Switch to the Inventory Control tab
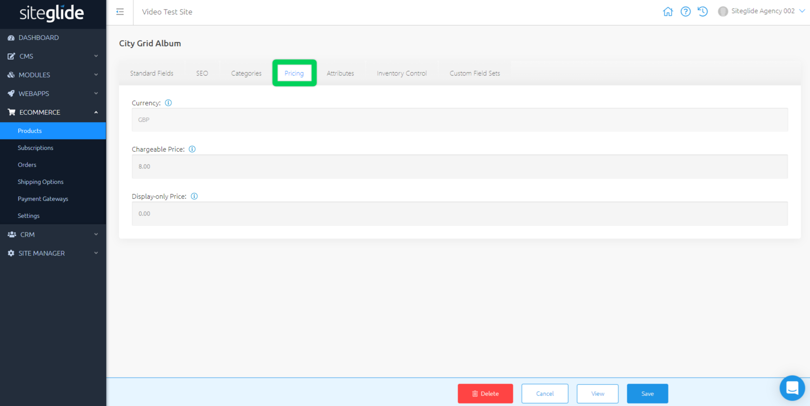Screen dimensions: 810x406 click(x=401, y=73)
